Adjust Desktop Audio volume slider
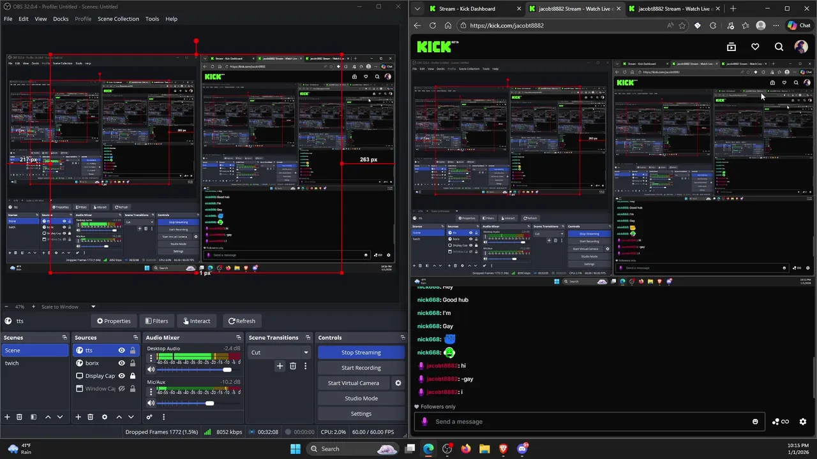This screenshot has height=459, width=817. pos(195,370)
